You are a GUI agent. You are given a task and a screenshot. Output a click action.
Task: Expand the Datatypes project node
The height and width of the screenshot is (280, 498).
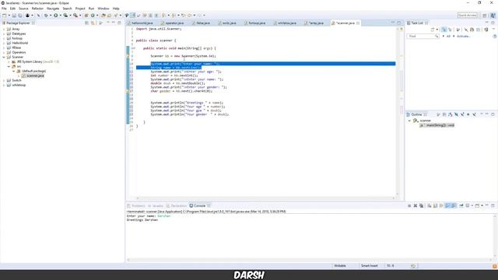(4, 33)
